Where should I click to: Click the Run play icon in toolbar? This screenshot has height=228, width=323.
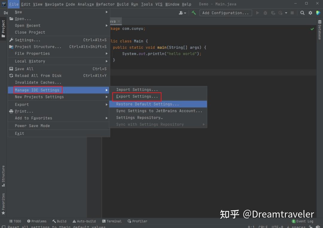[258, 13]
